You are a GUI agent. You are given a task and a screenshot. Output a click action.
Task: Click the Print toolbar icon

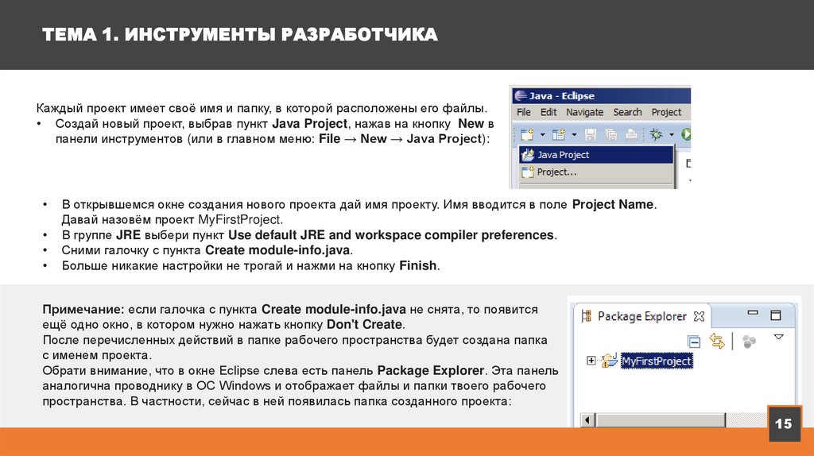(x=630, y=135)
